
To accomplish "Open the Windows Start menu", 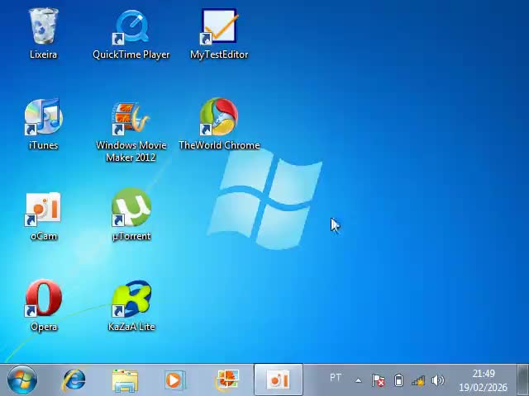I will click(22, 380).
